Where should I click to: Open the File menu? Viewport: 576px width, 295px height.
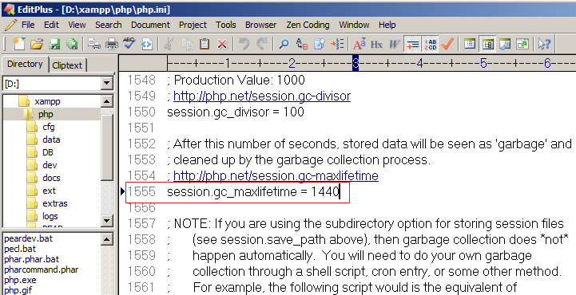[x=28, y=25]
